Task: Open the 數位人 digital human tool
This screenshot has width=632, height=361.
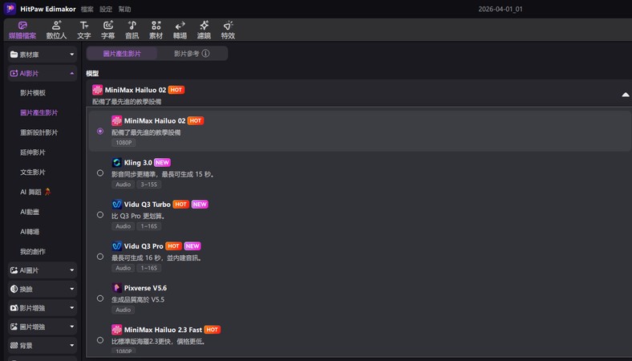Action: 56,30
